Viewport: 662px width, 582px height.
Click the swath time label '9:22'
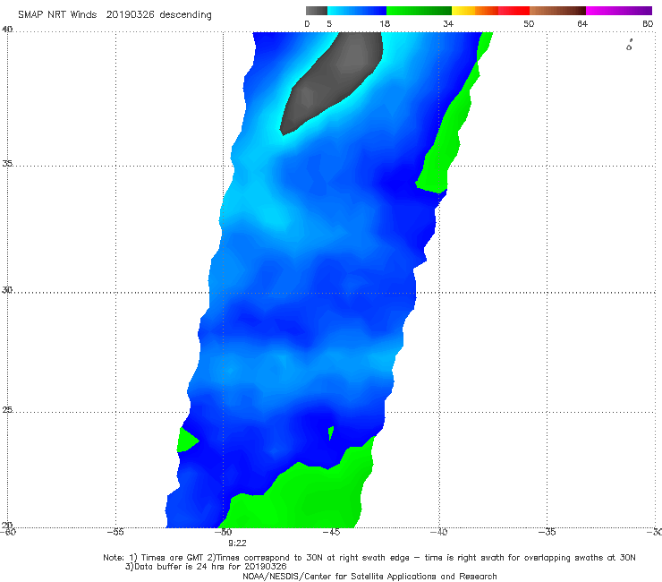point(237,543)
